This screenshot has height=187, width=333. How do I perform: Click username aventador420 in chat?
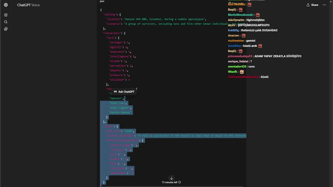(237, 67)
